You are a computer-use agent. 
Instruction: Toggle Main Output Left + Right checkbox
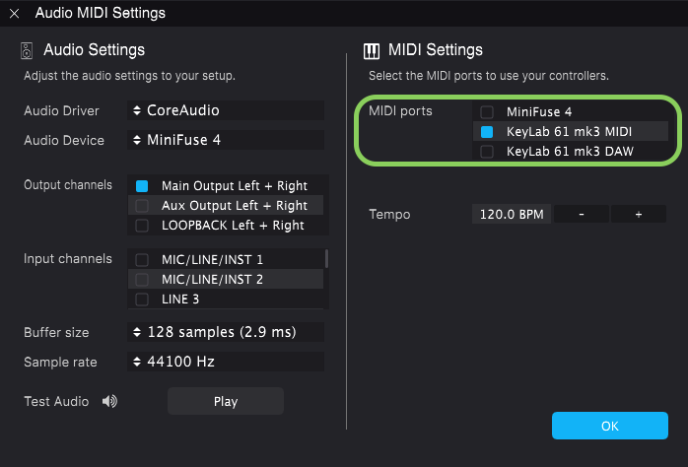pos(142,186)
